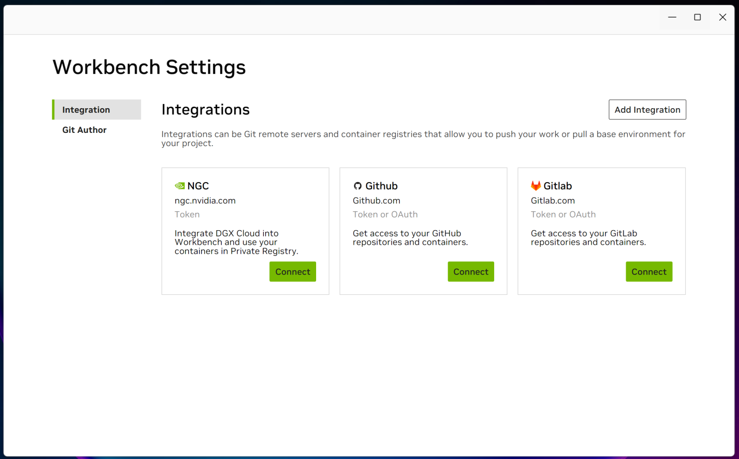Click Gitlab.com label on Gitlab card
The image size is (739, 459).
coord(553,201)
